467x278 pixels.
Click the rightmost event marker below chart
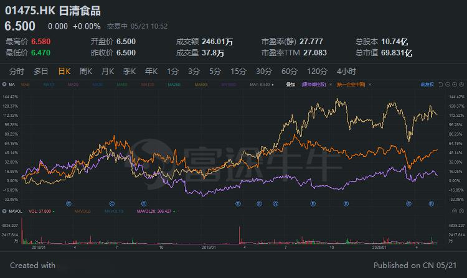[430, 203]
